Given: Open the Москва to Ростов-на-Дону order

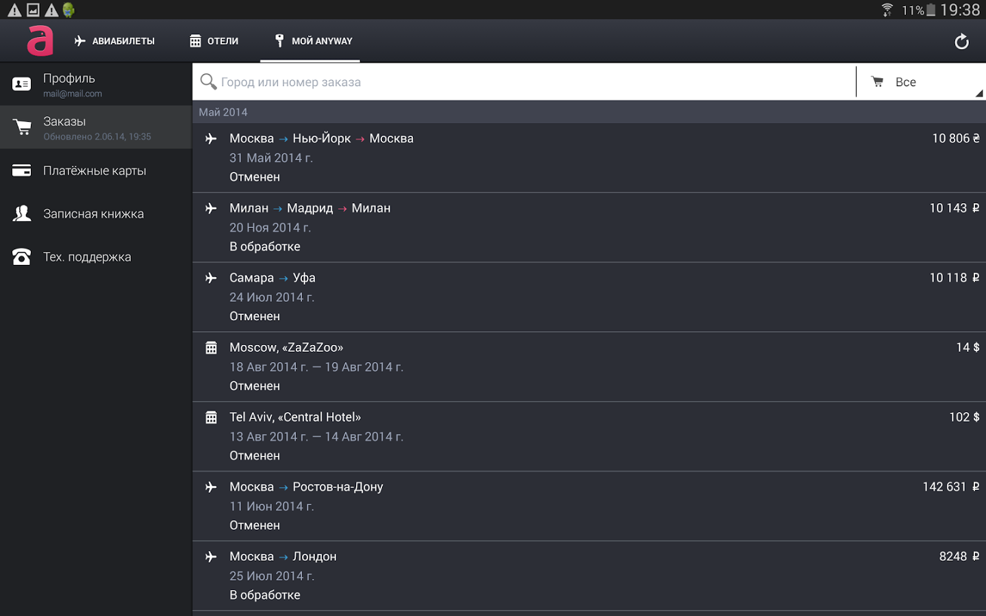Looking at the screenshot, I should tap(589, 506).
